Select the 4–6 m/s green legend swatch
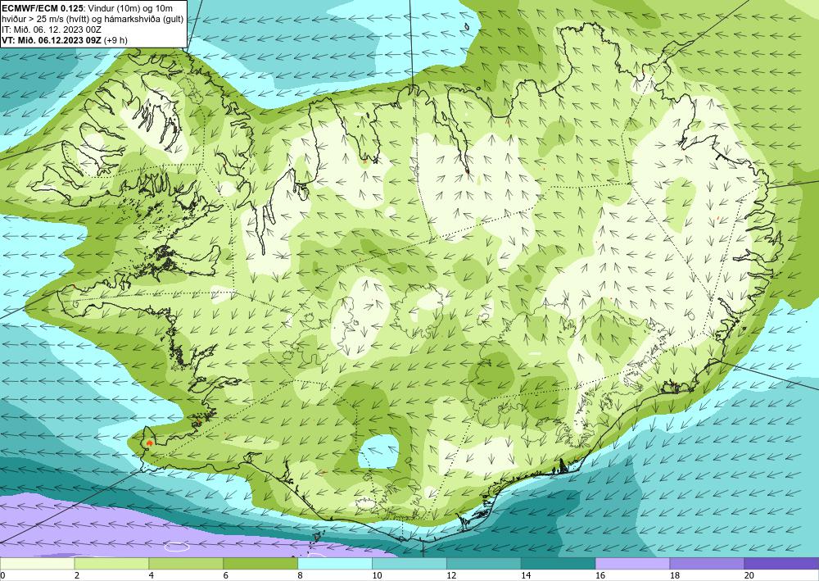The image size is (819, 581). pos(186,564)
